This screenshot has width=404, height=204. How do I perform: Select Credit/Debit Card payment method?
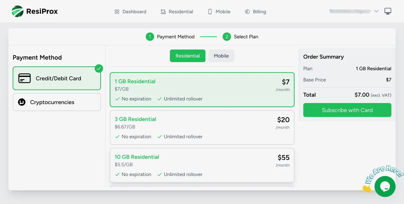pos(57,78)
